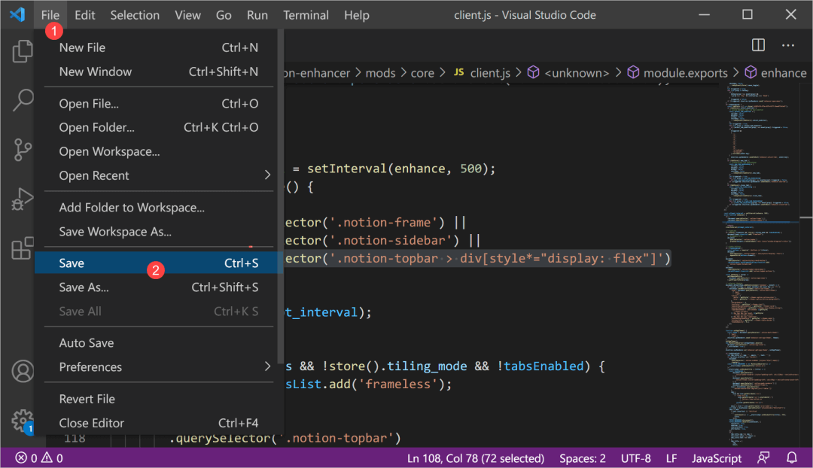Click the UTF-8 encoding indicator
The image size is (813, 468).
(635, 457)
